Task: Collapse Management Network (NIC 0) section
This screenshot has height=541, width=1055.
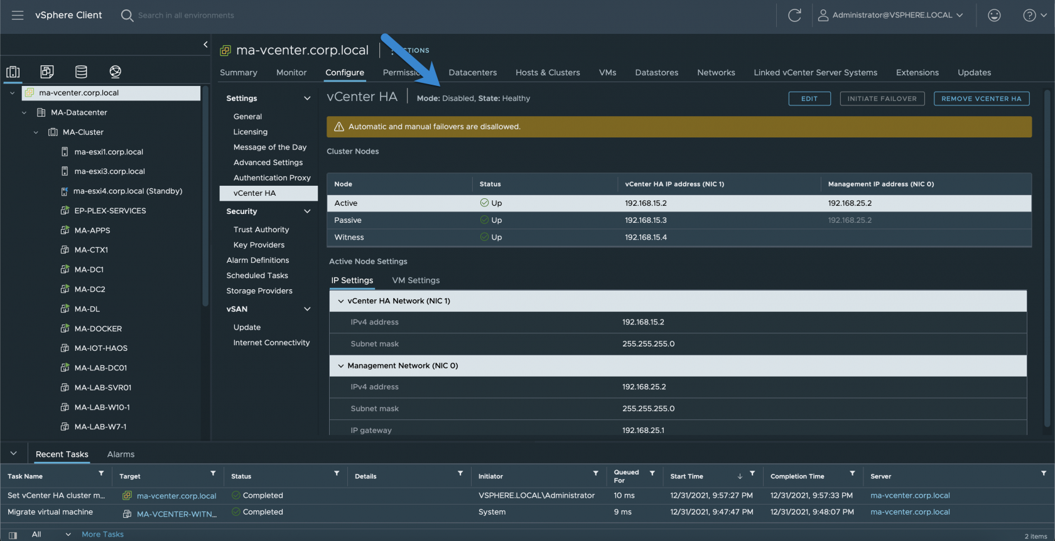Action: (341, 366)
